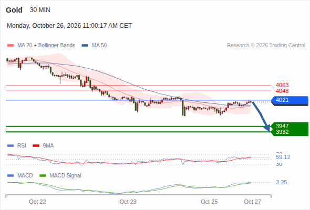This screenshot has width=310, height=210.
Task: Click the MA 50 blue legend swatch
Action: (x=85, y=46)
